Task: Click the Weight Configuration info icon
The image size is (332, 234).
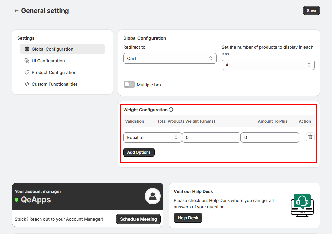Action: pyautogui.click(x=171, y=110)
